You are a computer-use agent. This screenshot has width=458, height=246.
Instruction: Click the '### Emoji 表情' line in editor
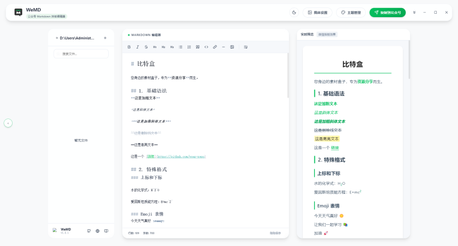tap(147, 214)
